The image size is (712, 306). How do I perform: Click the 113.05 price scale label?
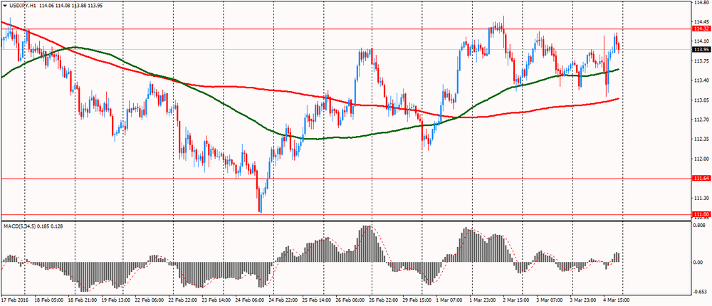point(701,100)
